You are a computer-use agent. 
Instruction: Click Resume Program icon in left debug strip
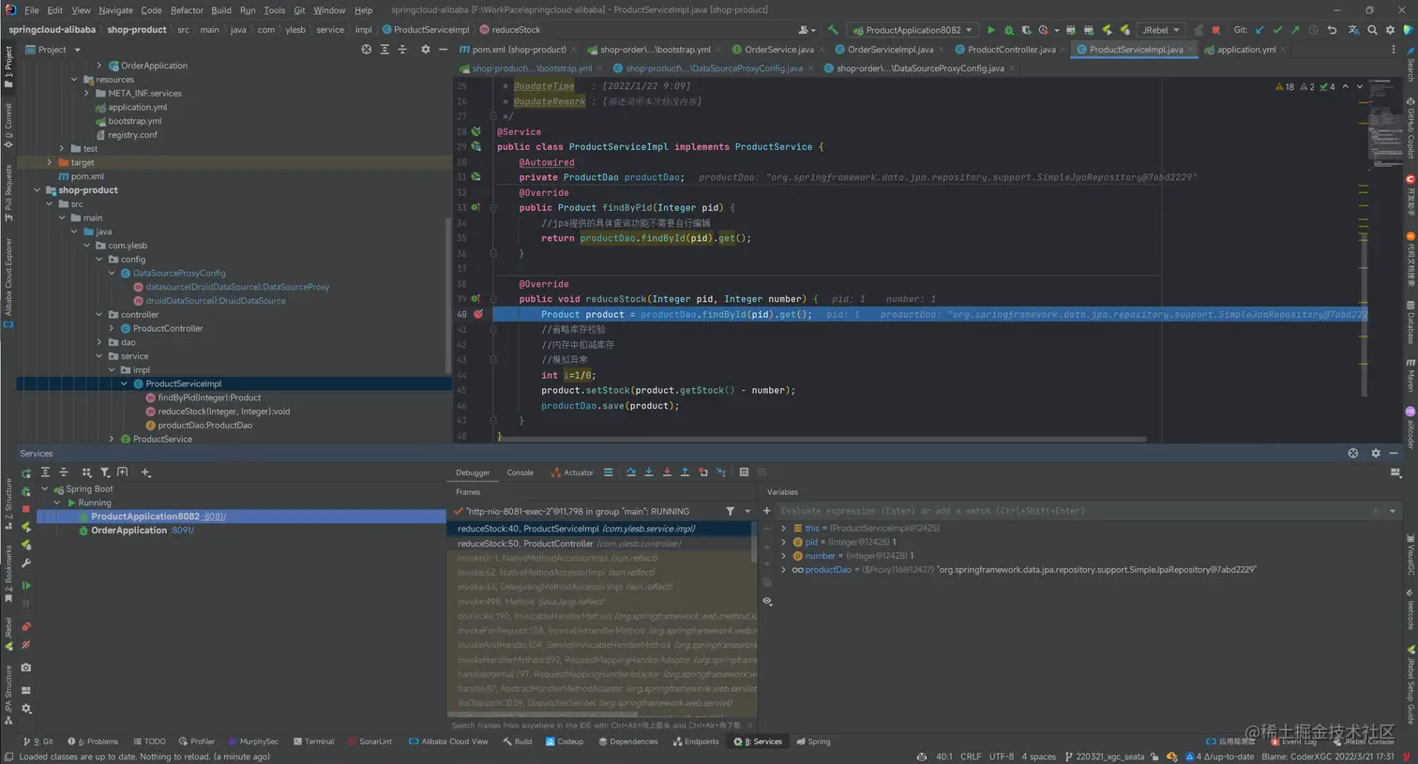[26, 585]
